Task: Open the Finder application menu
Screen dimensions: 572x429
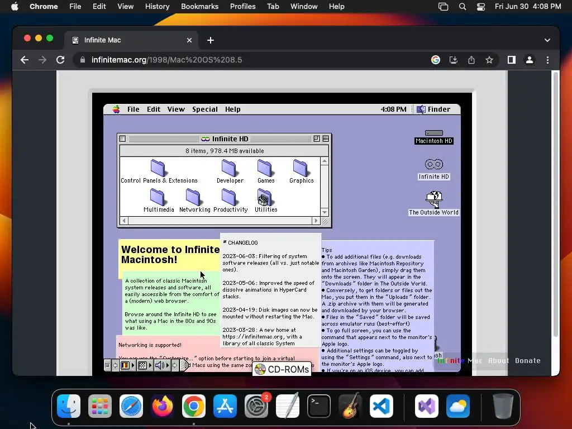Action: [x=433, y=109]
